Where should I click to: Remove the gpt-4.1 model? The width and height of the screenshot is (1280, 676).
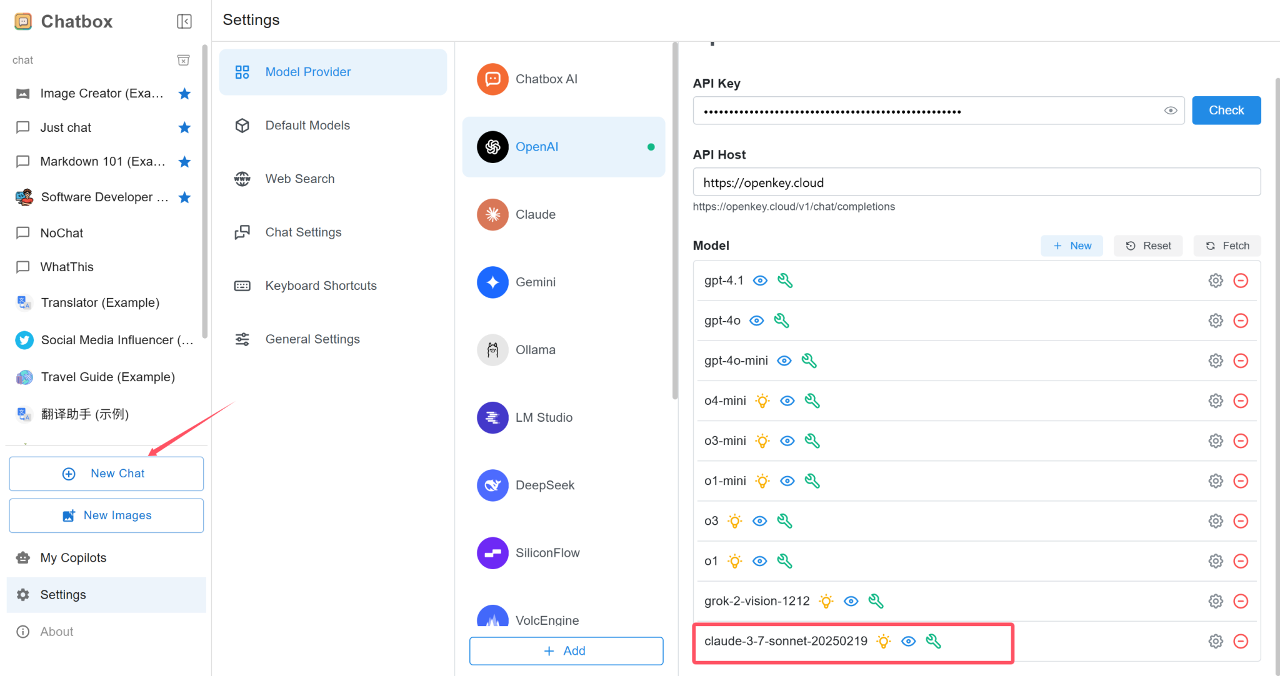pyautogui.click(x=1241, y=281)
